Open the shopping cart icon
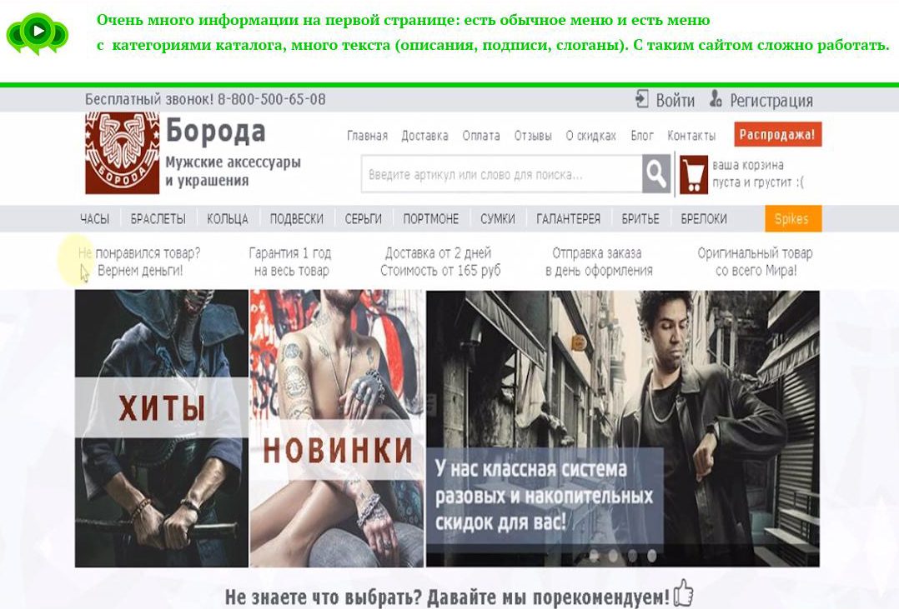 coord(693,175)
